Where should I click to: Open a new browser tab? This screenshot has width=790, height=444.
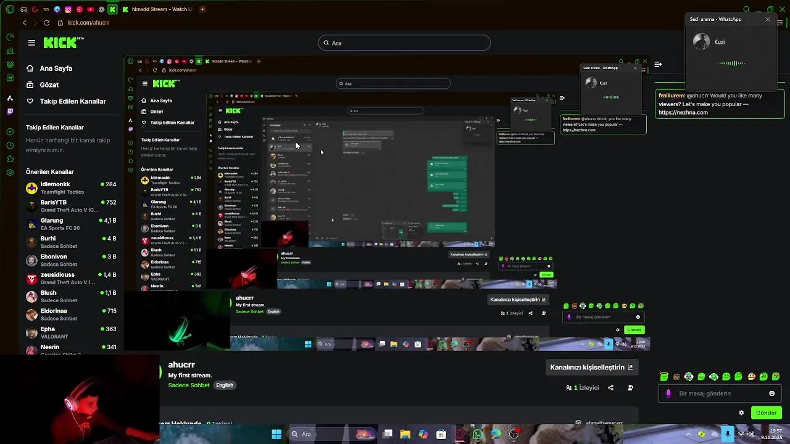[203, 9]
